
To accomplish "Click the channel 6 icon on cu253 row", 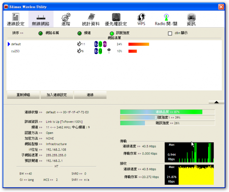I will click(x=79, y=51).
